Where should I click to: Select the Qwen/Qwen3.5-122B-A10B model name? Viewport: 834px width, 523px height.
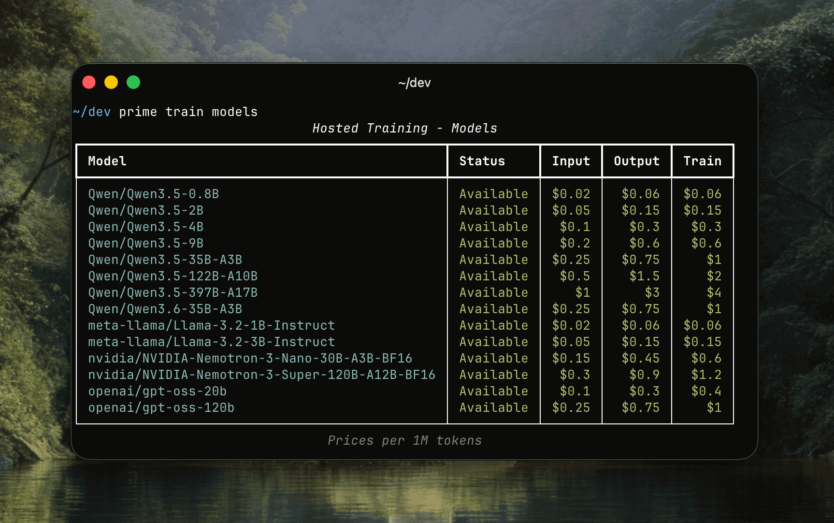coord(173,276)
